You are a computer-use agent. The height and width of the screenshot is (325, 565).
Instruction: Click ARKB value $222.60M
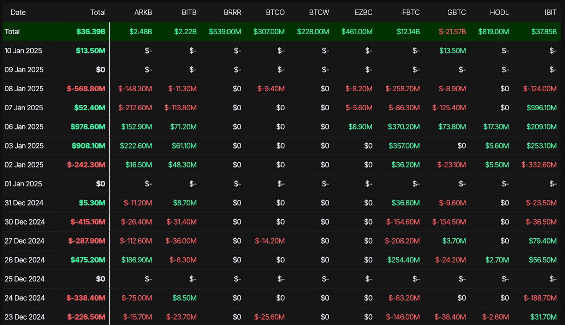click(x=136, y=146)
